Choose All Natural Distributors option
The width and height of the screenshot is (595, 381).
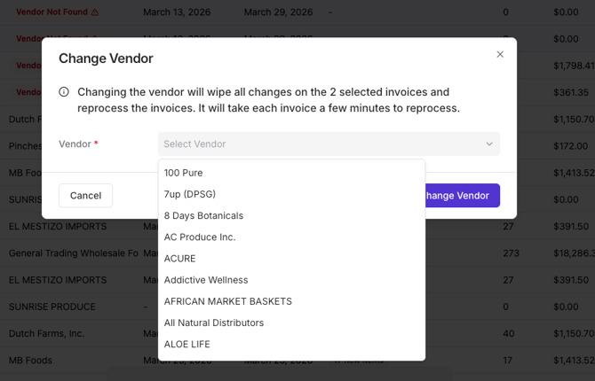coord(214,323)
